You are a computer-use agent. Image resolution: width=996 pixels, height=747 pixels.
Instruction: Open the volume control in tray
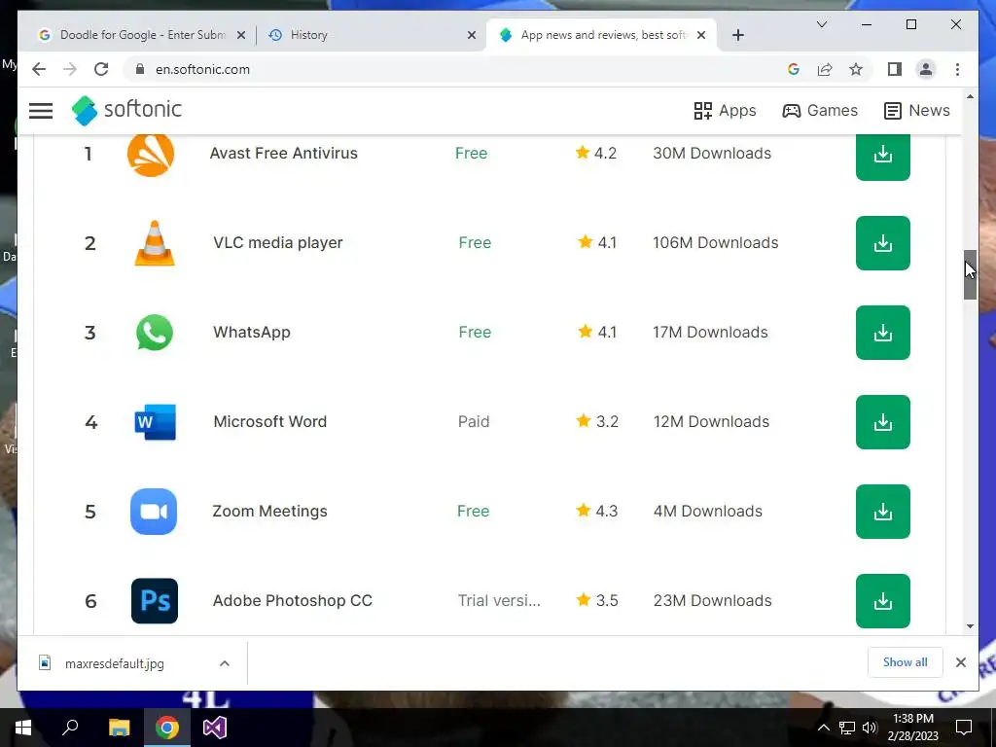(x=870, y=728)
